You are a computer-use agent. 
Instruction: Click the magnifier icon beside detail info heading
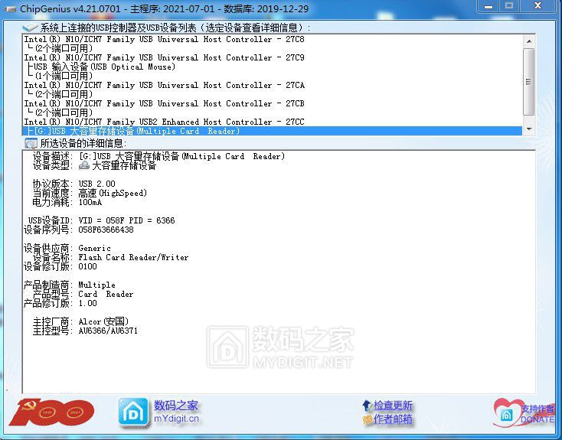(x=31, y=143)
